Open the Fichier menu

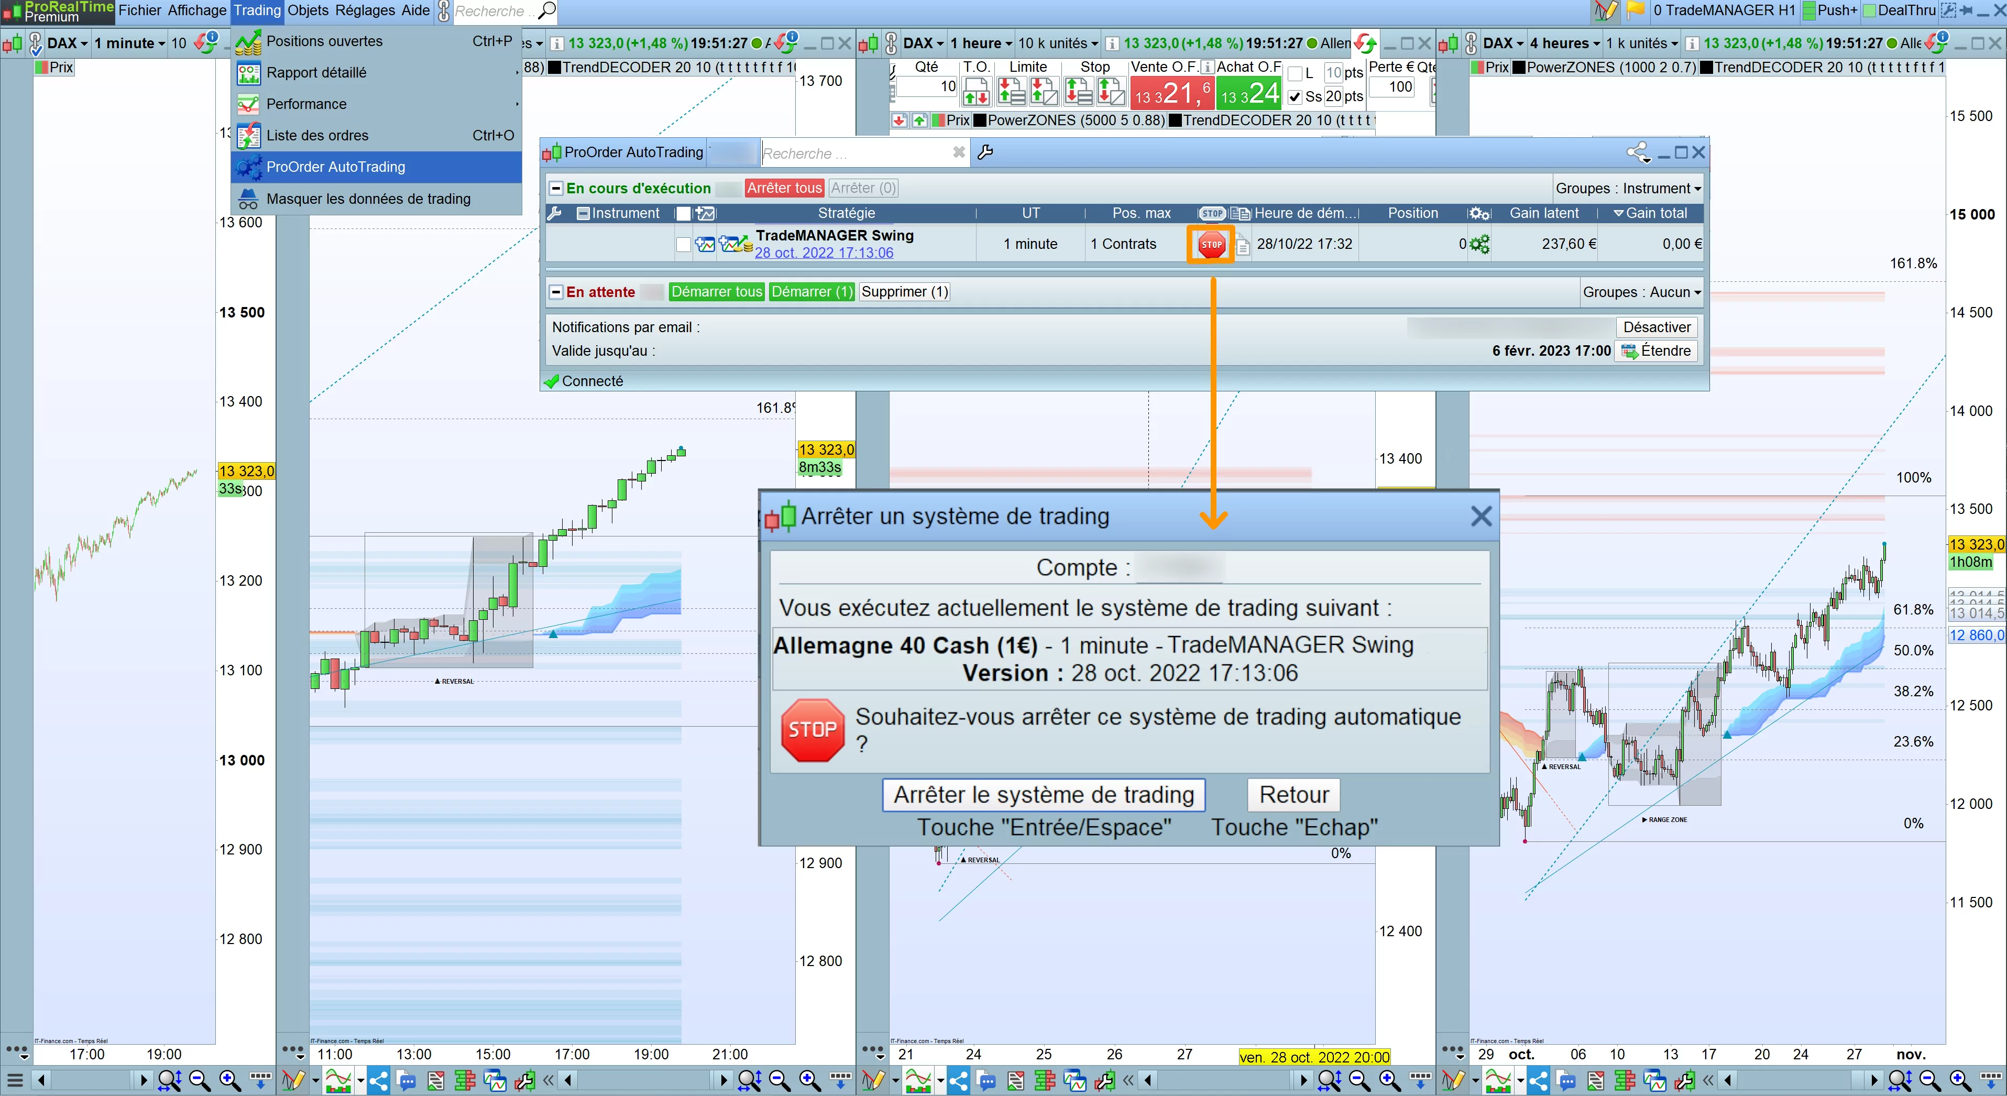[x=139, y=10]
